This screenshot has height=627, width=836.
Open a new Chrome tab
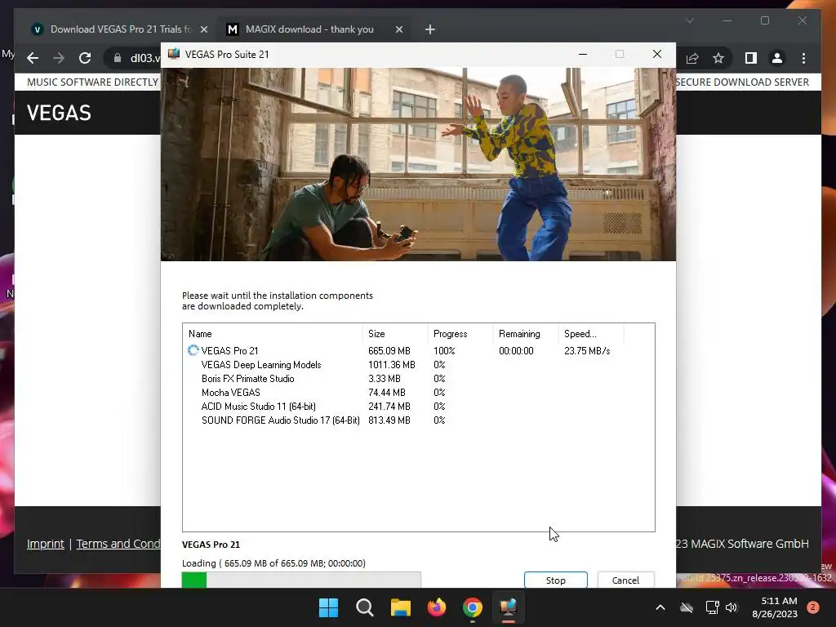429,29
